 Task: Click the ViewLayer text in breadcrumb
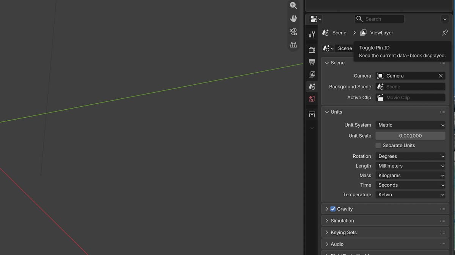(381, 33)
